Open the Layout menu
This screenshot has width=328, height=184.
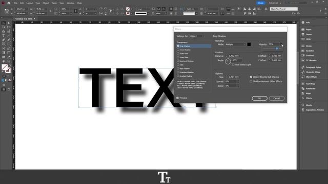coord(30,3)
